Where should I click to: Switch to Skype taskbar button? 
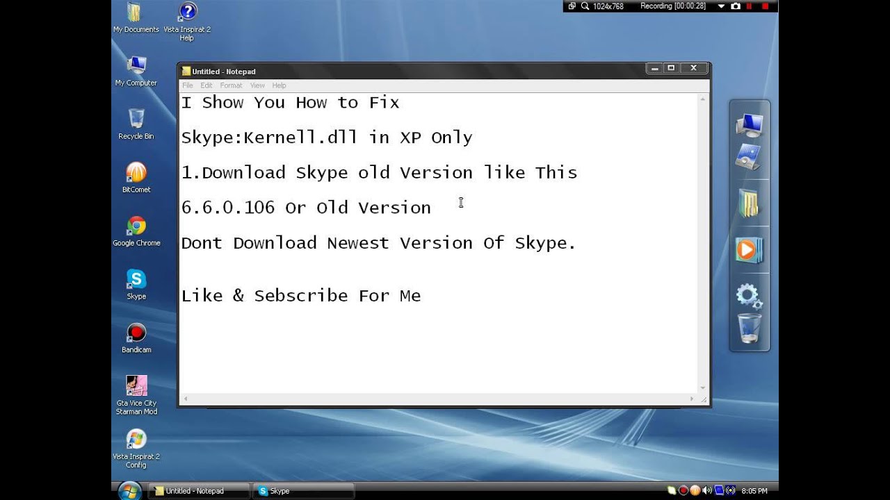(x=304, y=491)
